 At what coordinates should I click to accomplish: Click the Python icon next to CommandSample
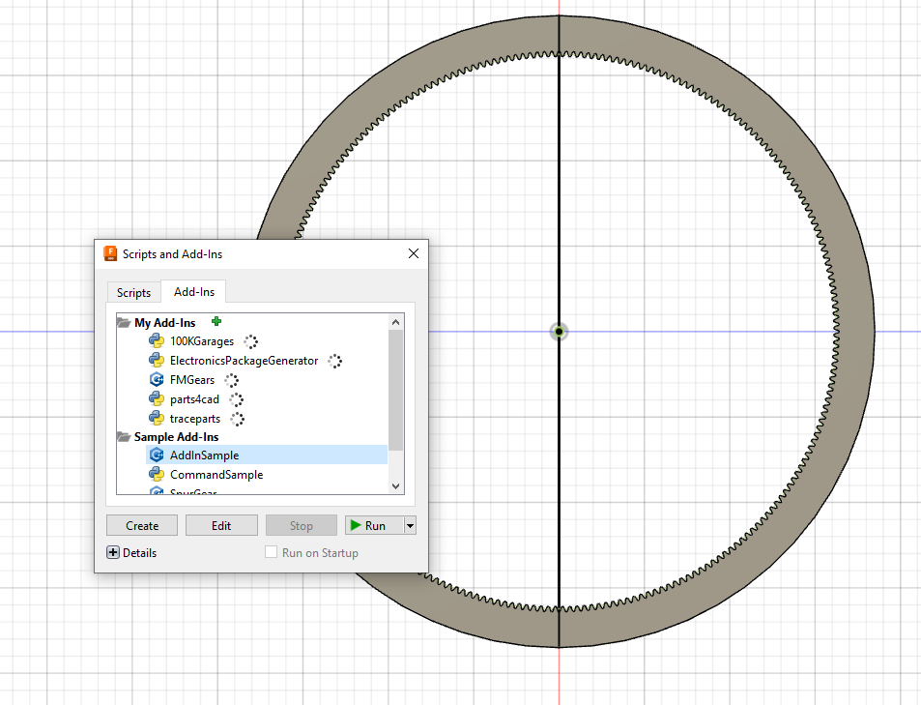point(156,475)
